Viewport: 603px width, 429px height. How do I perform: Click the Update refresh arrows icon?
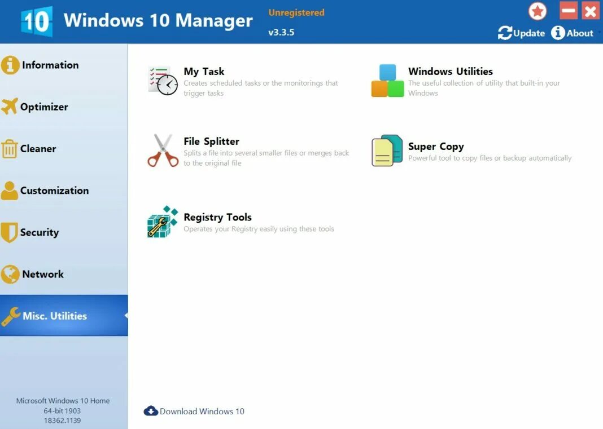(x=505, y=33)
